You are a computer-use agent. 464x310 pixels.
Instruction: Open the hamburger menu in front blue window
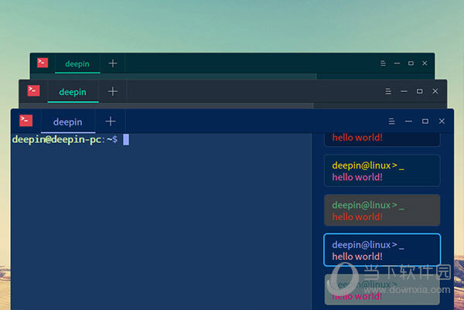coord(391,121)
